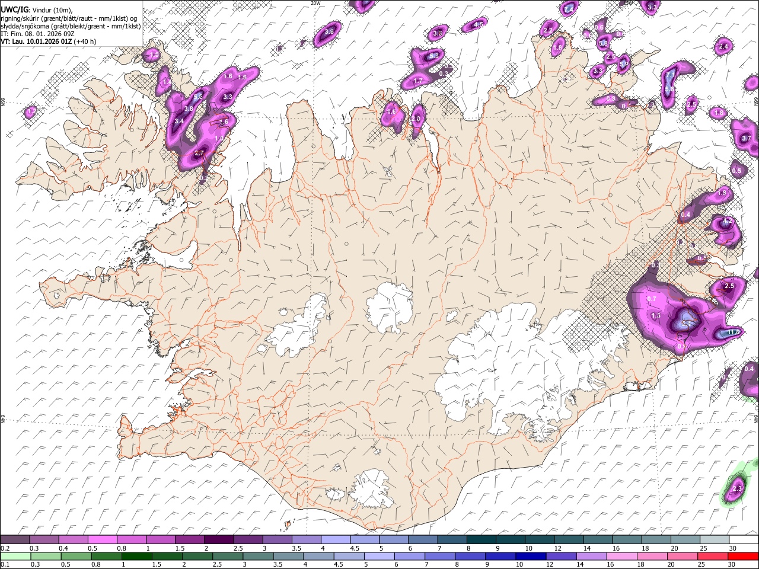Select rain scale swatch between 5 and 6

click(x=380, y=556)
